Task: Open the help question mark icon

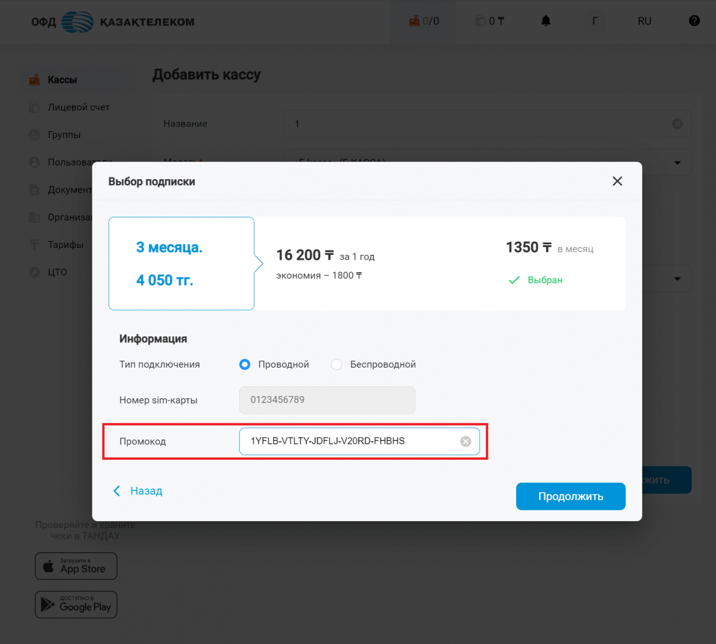Action: (695, 21)
